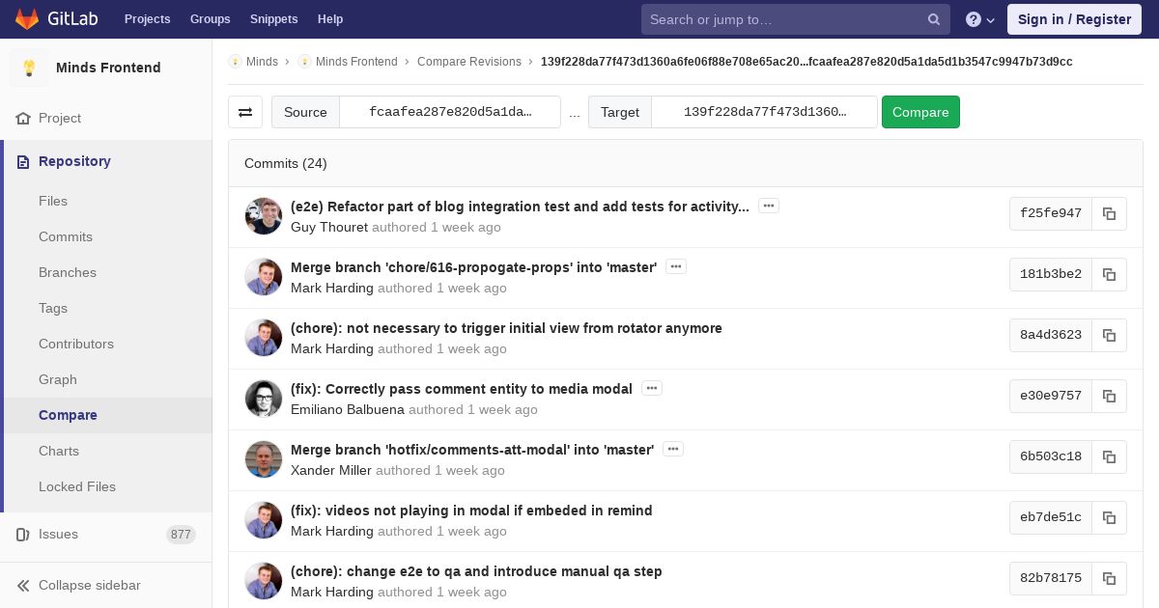Open the Source revision dropdown
Viewport: 1159px width, 608px height.
point(450,112)
